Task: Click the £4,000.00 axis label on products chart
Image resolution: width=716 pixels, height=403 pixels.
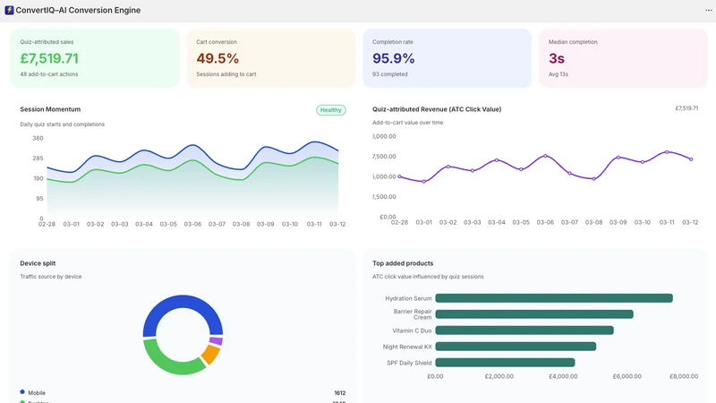Action: coord(563,376)
